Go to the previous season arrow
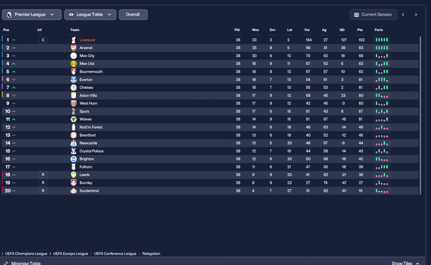The image size is (431, 265). pos(403,14)
